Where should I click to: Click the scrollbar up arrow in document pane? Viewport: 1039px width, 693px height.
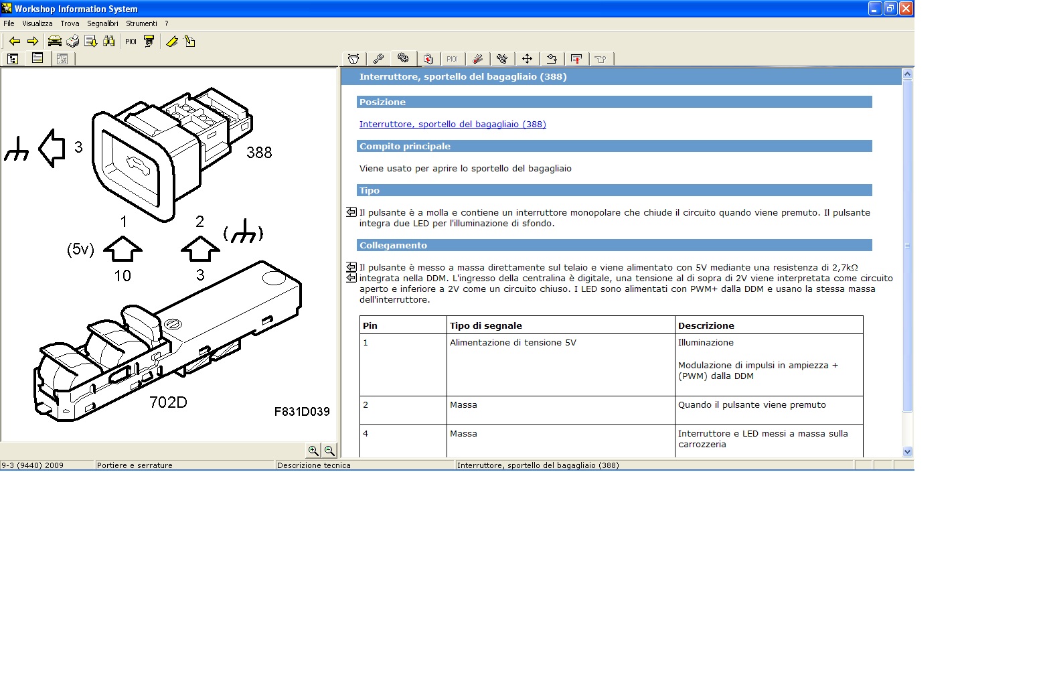point(908,74)
